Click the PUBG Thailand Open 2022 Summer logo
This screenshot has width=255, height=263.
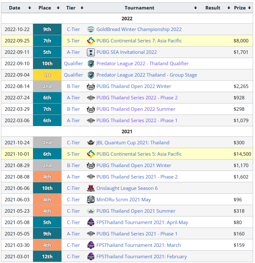pos(91,109)
